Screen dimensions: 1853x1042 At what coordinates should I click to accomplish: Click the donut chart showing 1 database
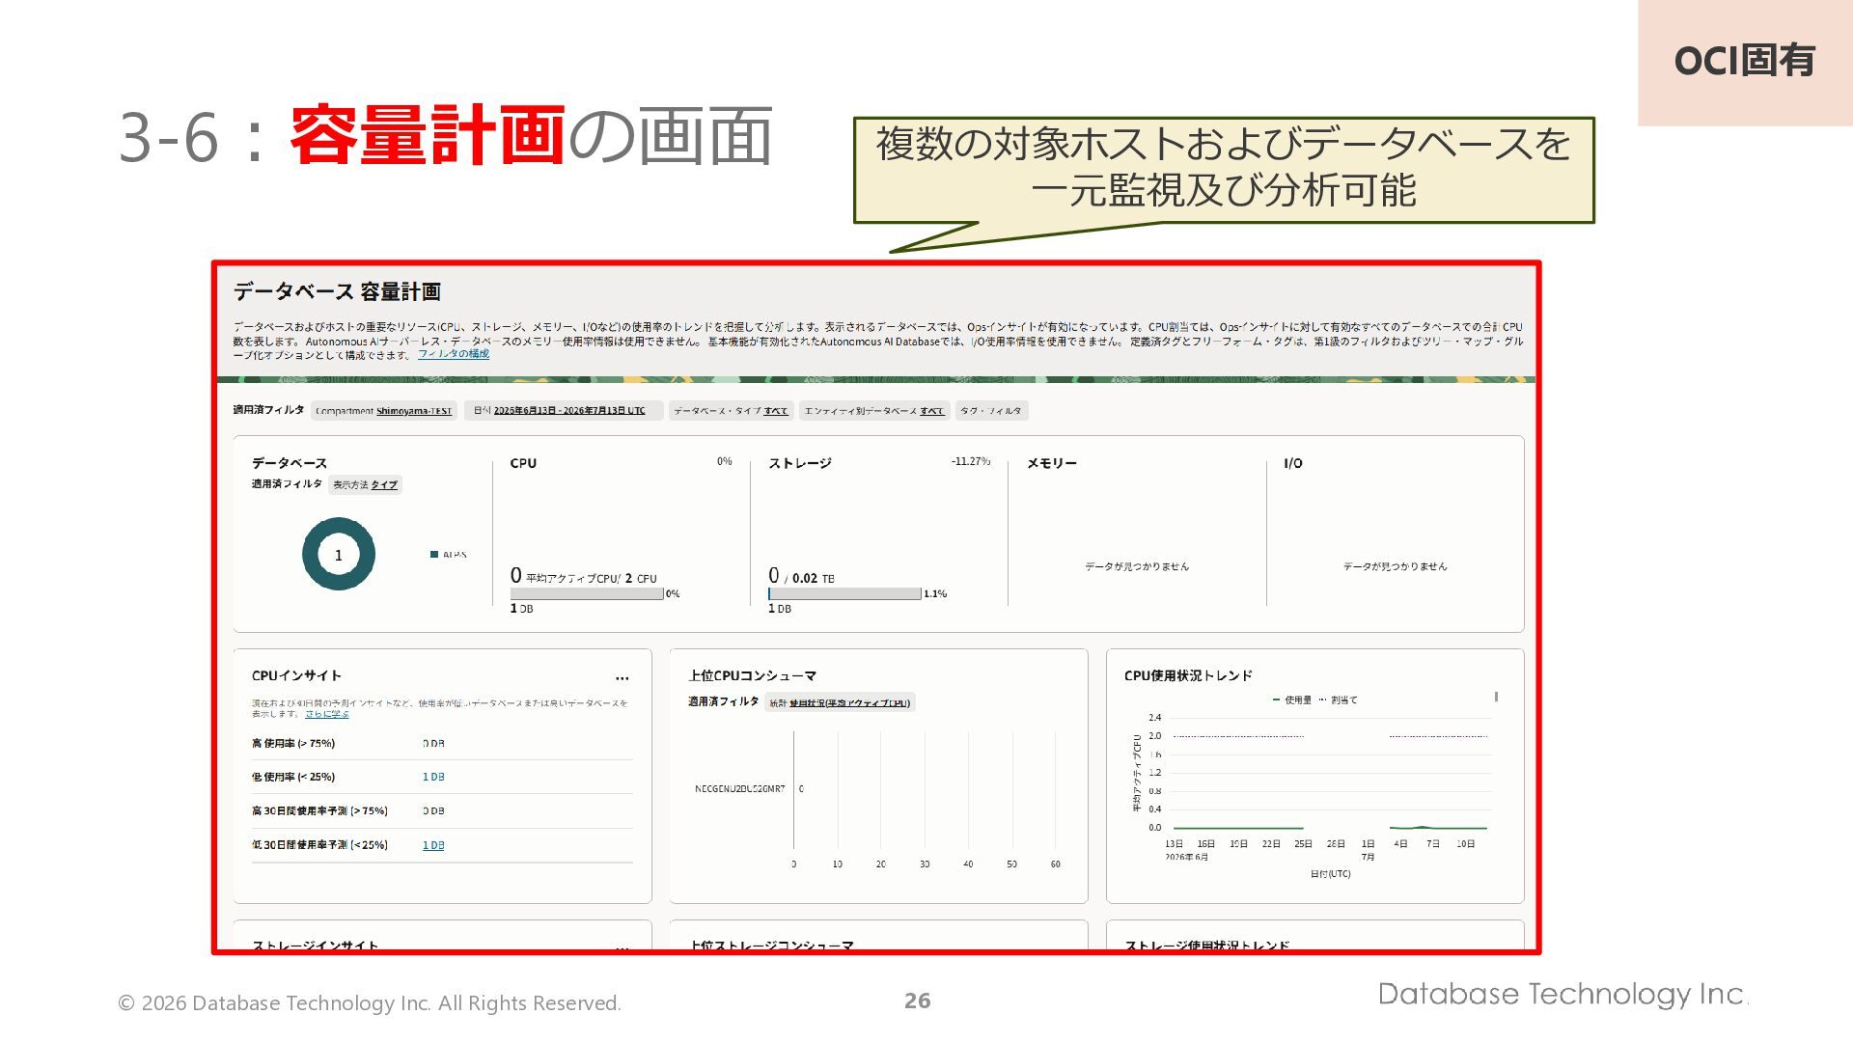point(338,554)
